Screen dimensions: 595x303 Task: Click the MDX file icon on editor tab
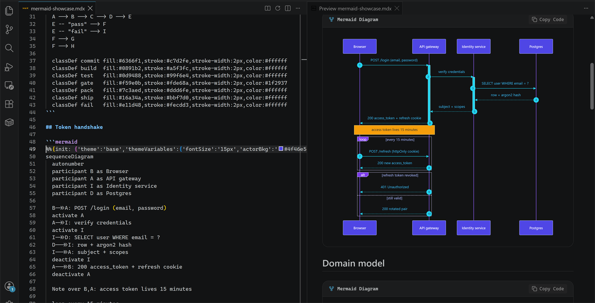(25, 8)
